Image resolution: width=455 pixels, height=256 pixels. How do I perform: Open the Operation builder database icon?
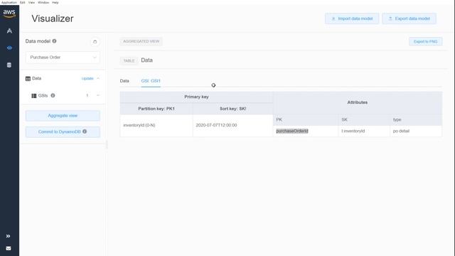click(x=9, y=65)
